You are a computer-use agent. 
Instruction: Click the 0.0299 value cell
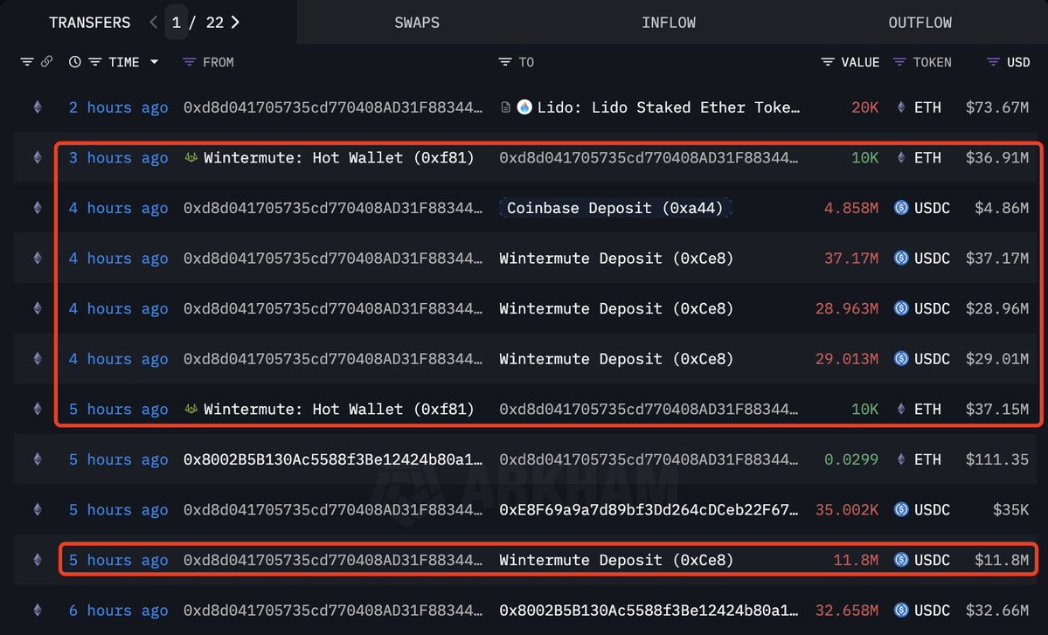(x=851, y=459)
